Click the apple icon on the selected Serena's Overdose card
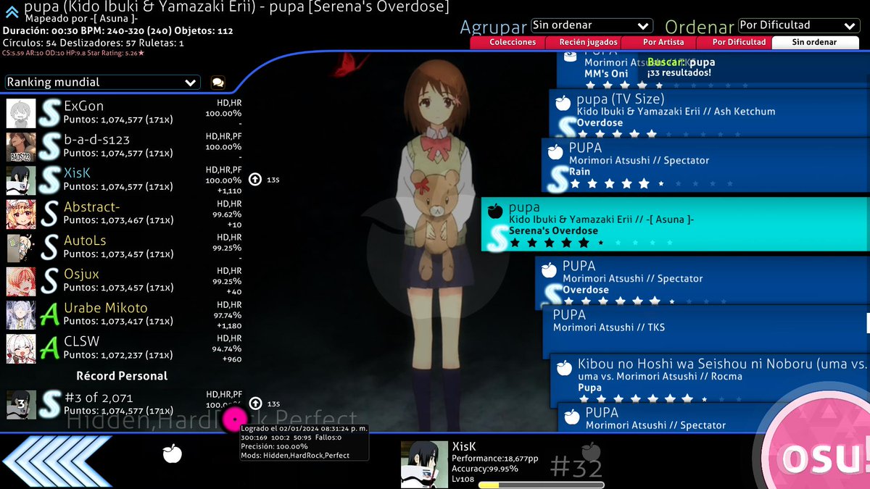This screenshot has height=489, width=870. (x=495, y=211)
